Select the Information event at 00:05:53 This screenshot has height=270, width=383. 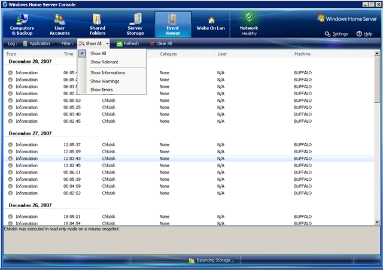tap(189, 101)
